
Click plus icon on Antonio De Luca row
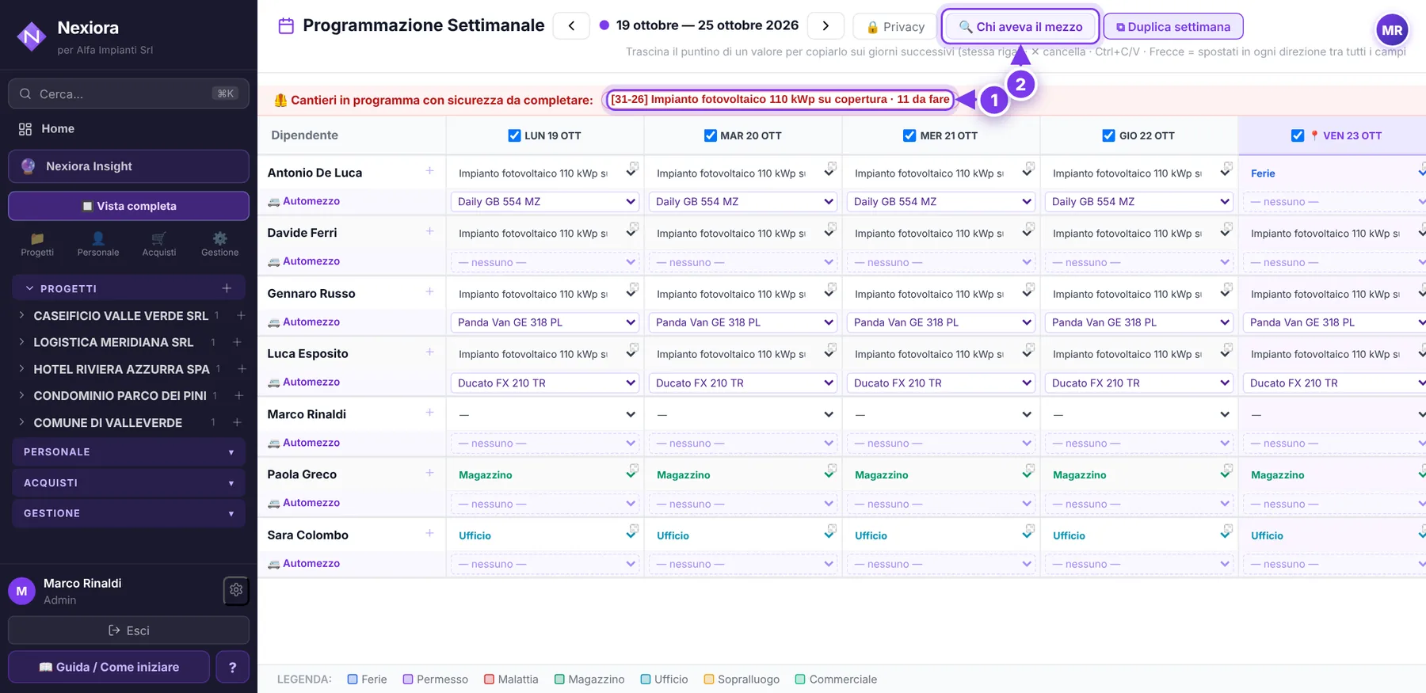pyautogui.click(x=429, y=171)
